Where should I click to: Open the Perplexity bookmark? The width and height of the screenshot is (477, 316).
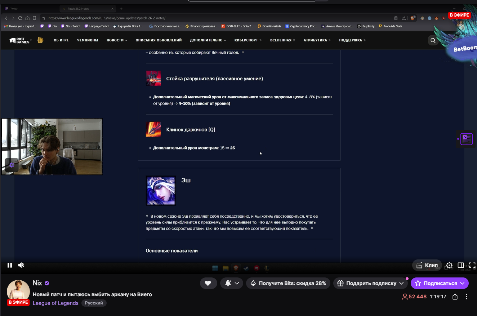coord(366,26)
